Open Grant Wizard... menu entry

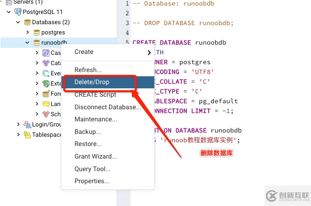point(108,156)
